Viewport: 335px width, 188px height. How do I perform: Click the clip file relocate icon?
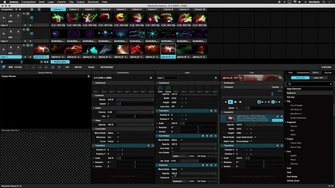coord(277,116)
